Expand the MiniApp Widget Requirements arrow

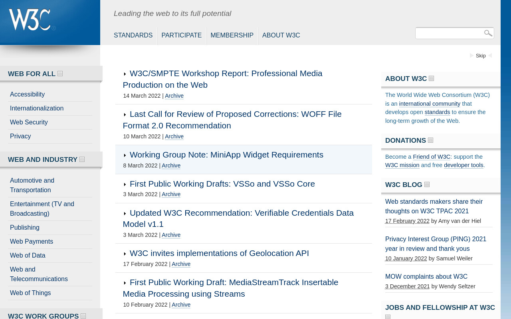[125, 156]
